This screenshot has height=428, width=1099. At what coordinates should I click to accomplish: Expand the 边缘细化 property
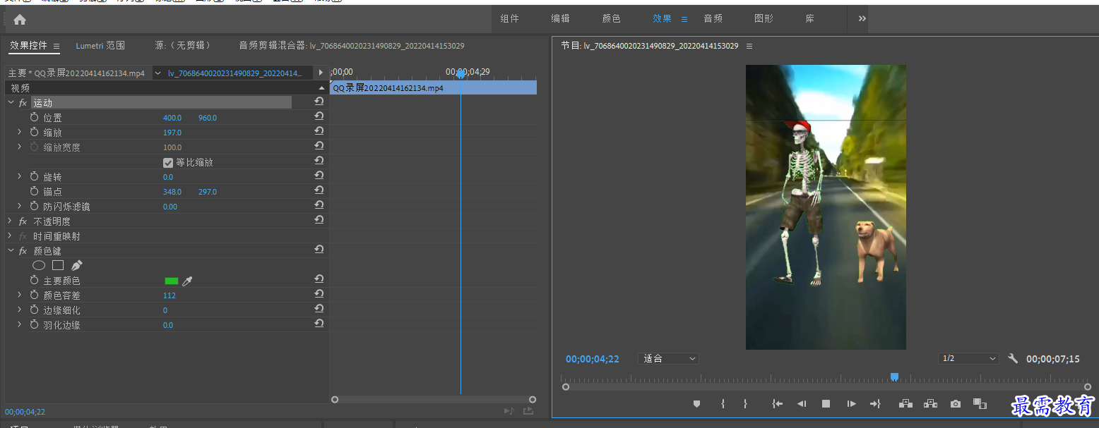point(20,310)
